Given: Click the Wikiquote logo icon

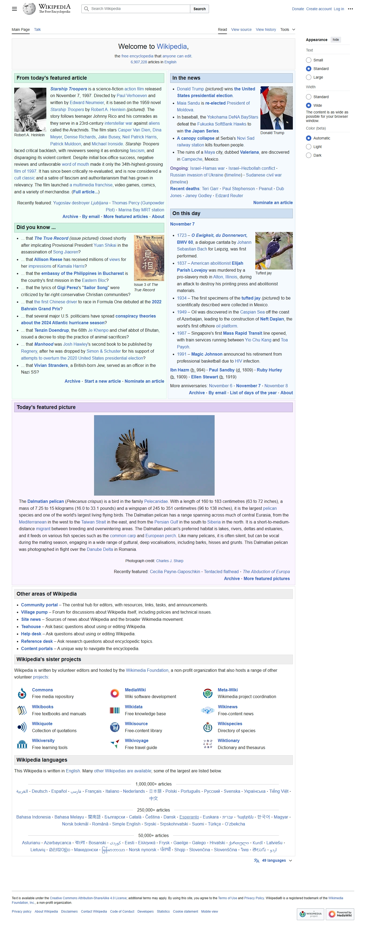Looking at the screenshot, I should [x=22, y=727].
